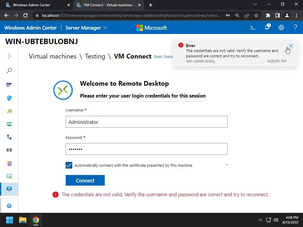Expand the tools sidebar chevron
The width and height of the screenshot is (303, 227).
[9, 56]
